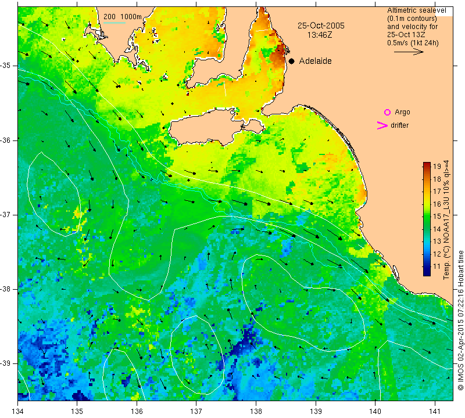Click the 139 longitude axis label
The height and width of the screenshot is (418, 465).
click(x=316, y=411)
